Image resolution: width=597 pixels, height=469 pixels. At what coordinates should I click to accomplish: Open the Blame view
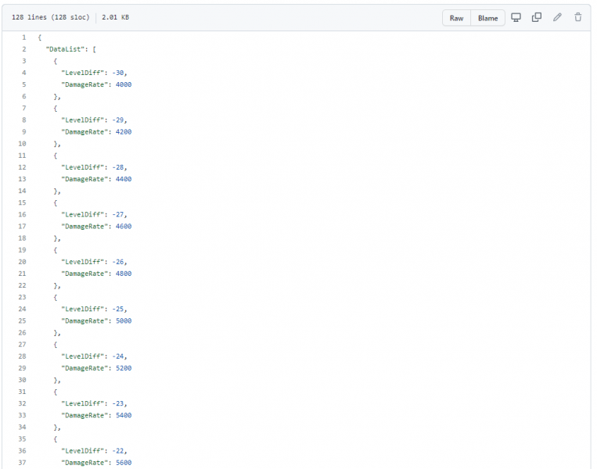pyautogui.click(x=487, y=18)
